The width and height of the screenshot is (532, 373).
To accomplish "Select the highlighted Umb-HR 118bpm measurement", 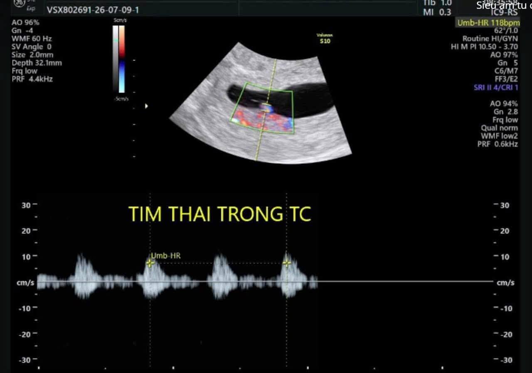I will [488, 23].
